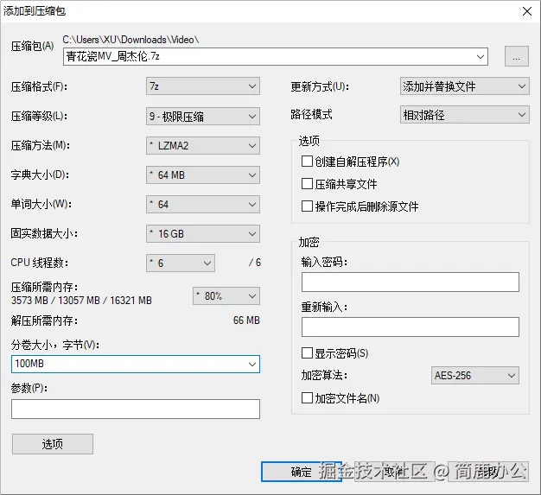Click the 3573 MB / 13057 MB / 16321 MB text
Image resolution: width=541 pixels, height=495 pixels.
coord(81,301)
